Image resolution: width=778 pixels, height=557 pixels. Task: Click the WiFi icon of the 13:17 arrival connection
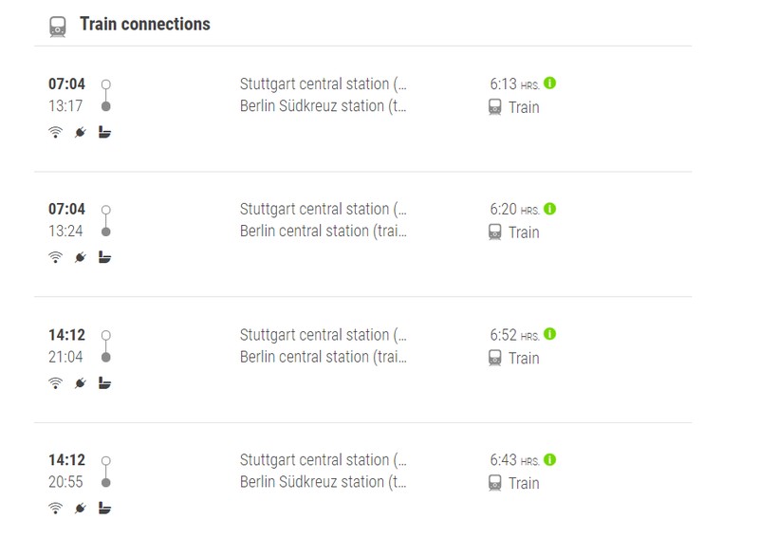click(x=55, y=132)
